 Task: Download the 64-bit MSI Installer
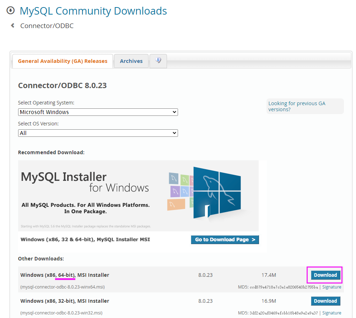coord(325,275)
